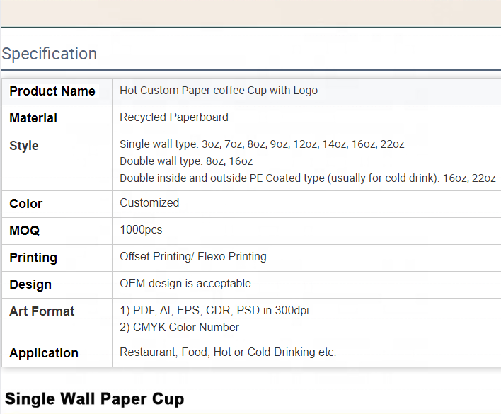Select the Style row label

pyautogui.click(x=24, y=146)
